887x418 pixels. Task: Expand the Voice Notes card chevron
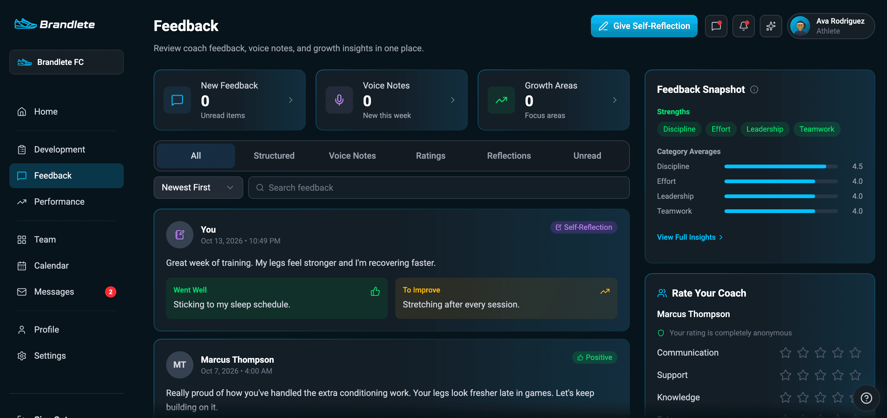click(453, 100)
